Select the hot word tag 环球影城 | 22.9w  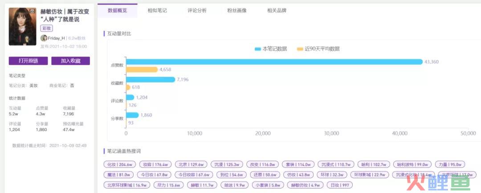click(370, 175)
